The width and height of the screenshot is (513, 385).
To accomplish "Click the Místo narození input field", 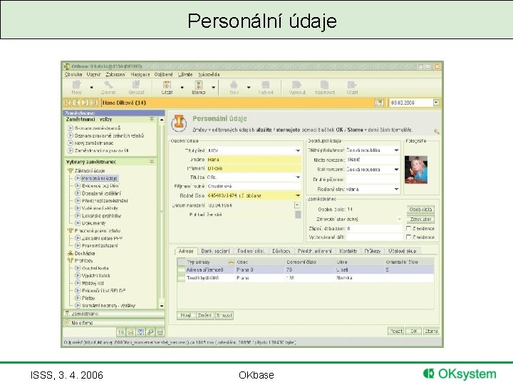I will click(x=373, y=160).
